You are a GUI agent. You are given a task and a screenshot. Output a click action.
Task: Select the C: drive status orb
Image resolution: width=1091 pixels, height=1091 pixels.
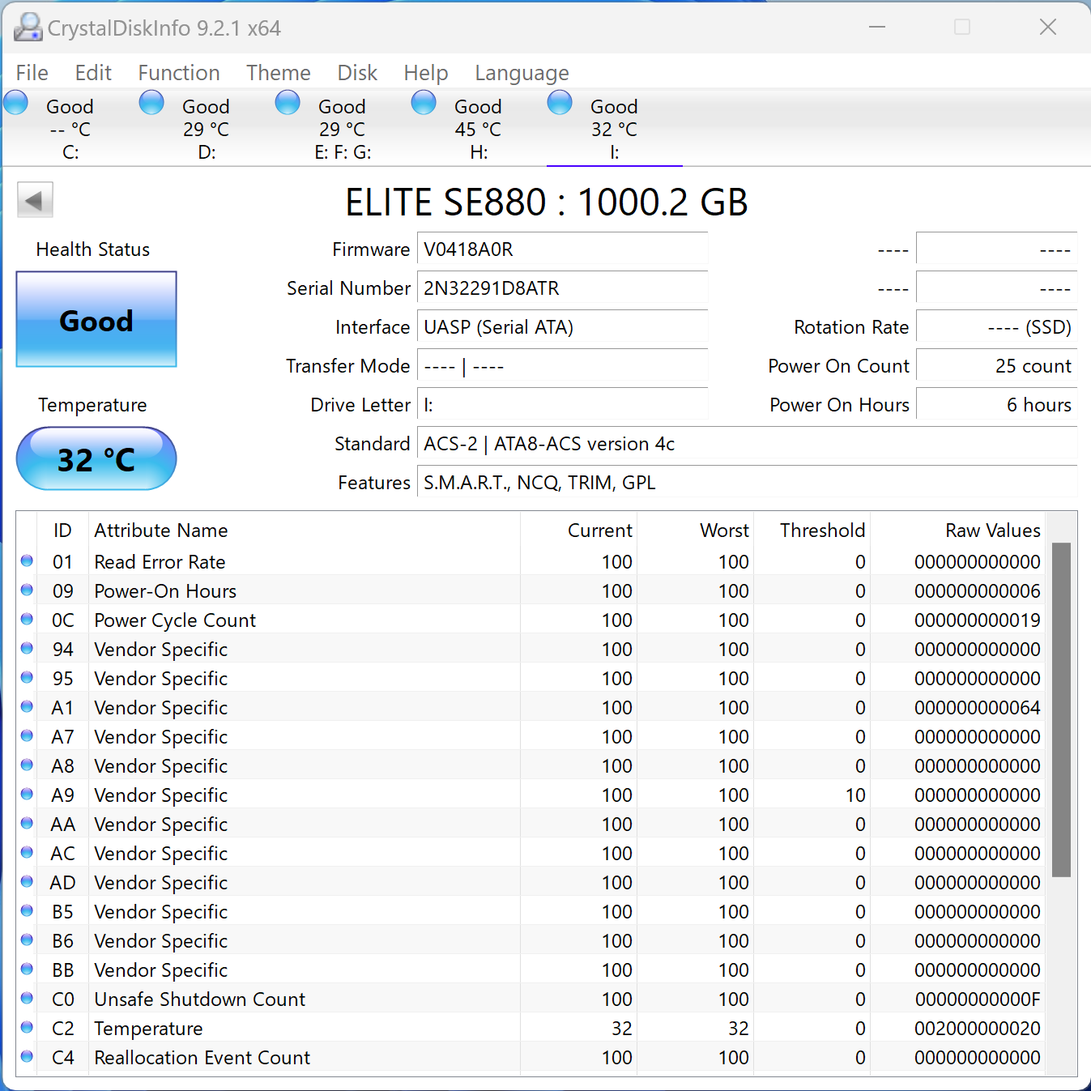tap(16, 104)
